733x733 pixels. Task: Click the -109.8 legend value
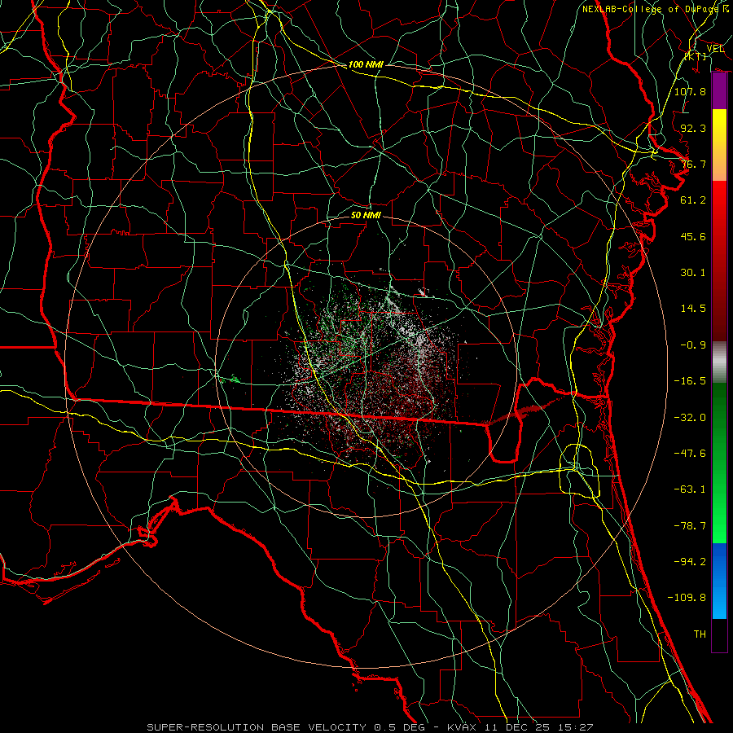(x=687, y=598)
